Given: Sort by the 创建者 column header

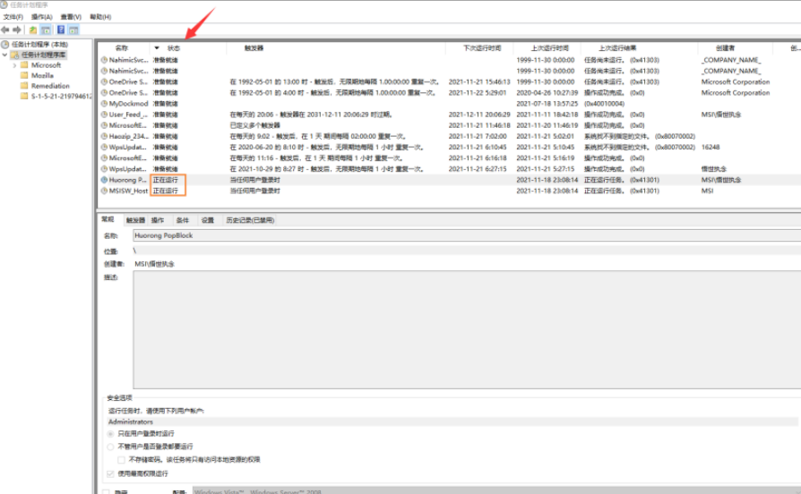Looking at the screenshot, I should click(x=725, y=48).
